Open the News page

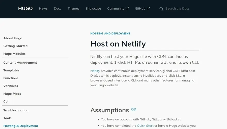43,9
